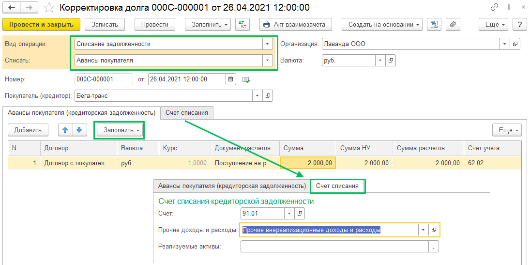Click the document status note icon

(x=246, y=80)
